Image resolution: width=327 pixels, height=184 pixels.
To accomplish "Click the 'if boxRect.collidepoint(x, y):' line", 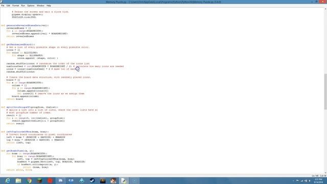I will (38, 165).
